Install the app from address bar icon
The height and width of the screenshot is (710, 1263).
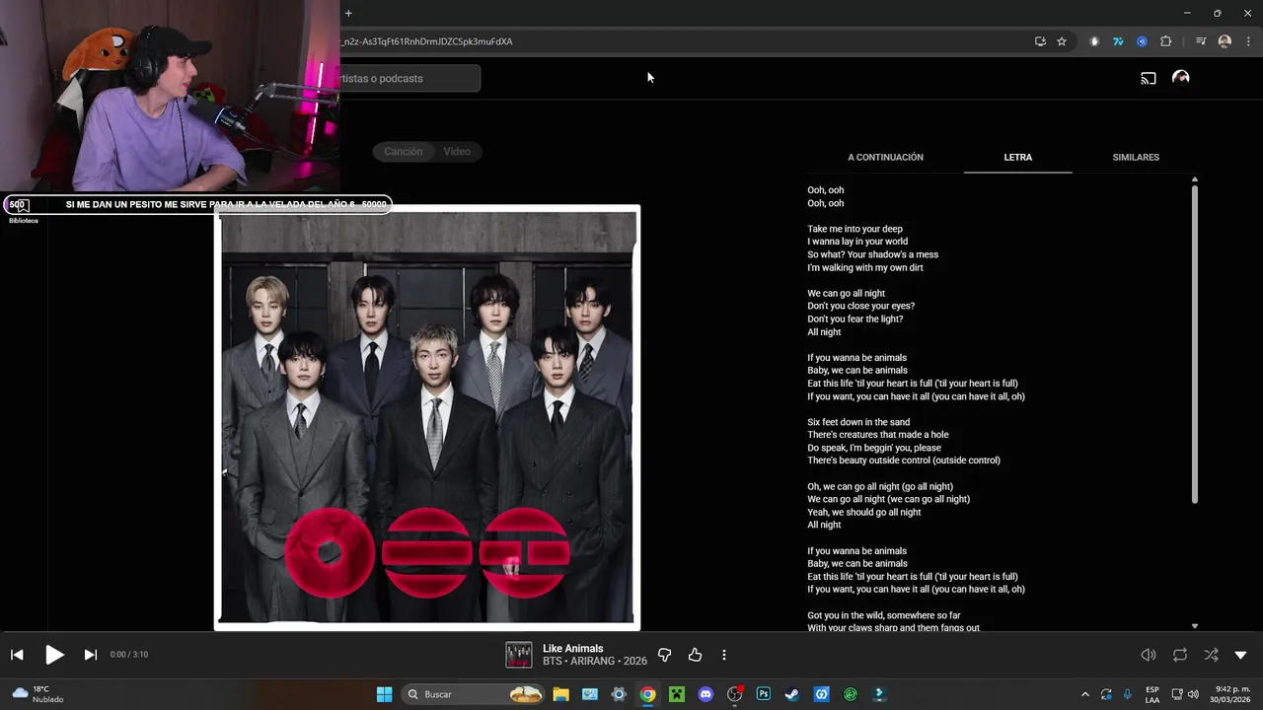click(1040, 41)
